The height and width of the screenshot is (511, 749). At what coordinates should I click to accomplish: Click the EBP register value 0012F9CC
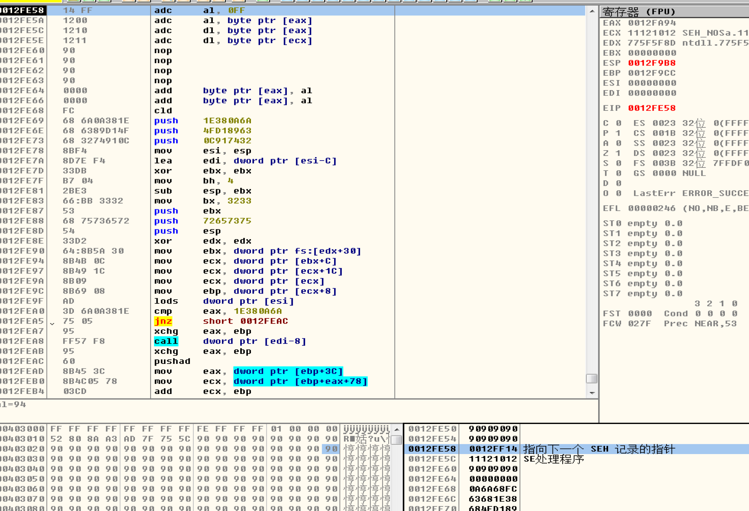(x=652, y=73)
